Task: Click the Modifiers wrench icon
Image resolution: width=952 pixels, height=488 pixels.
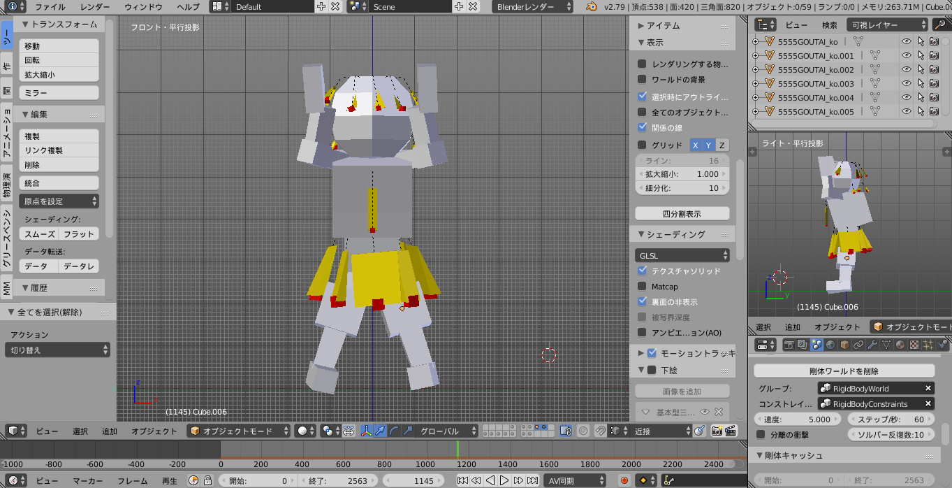Action: (872, 345)
